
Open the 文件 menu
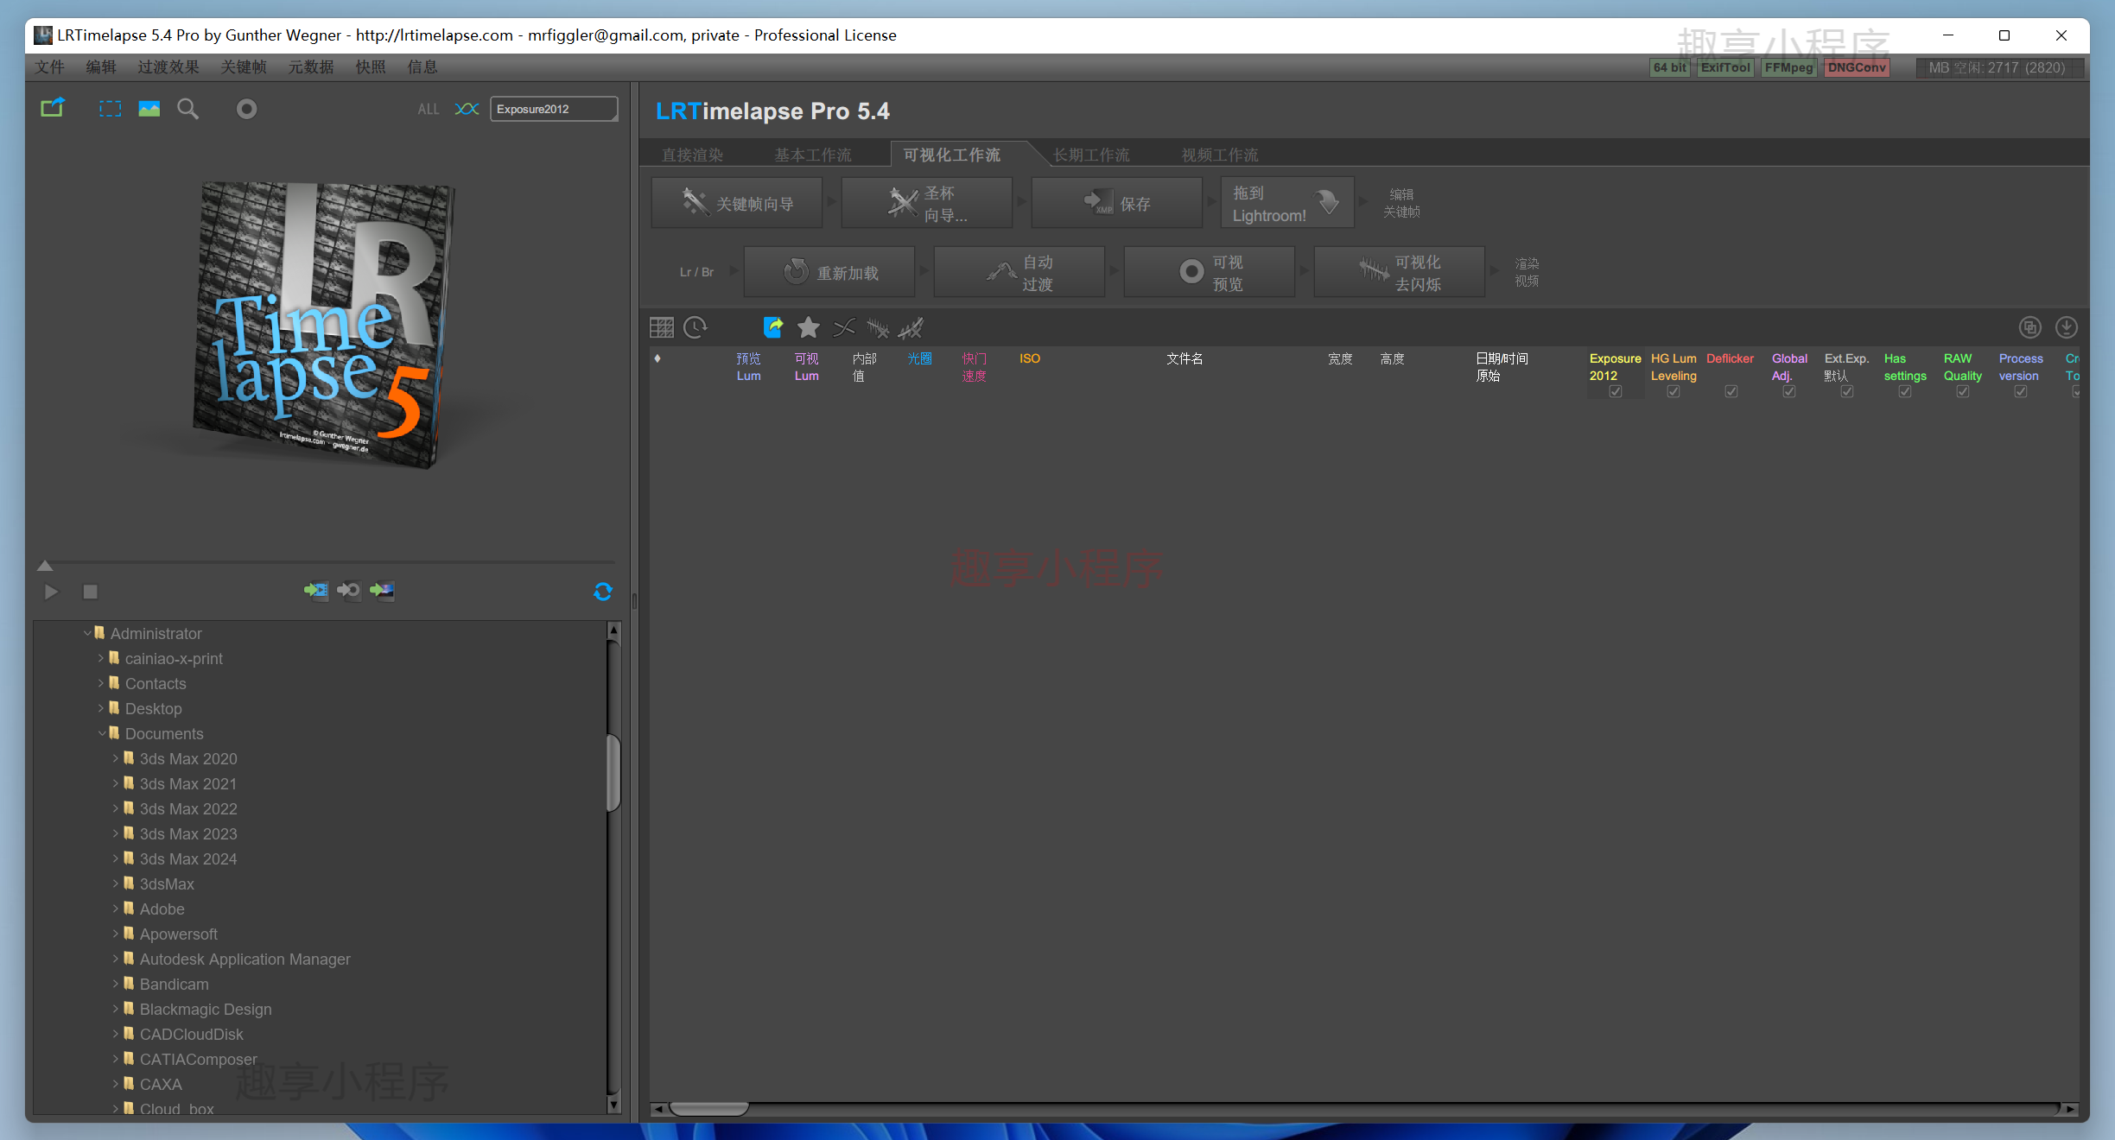coord(49,67)
